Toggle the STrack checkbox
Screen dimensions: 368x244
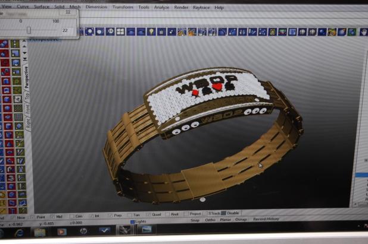coord(205,213)
